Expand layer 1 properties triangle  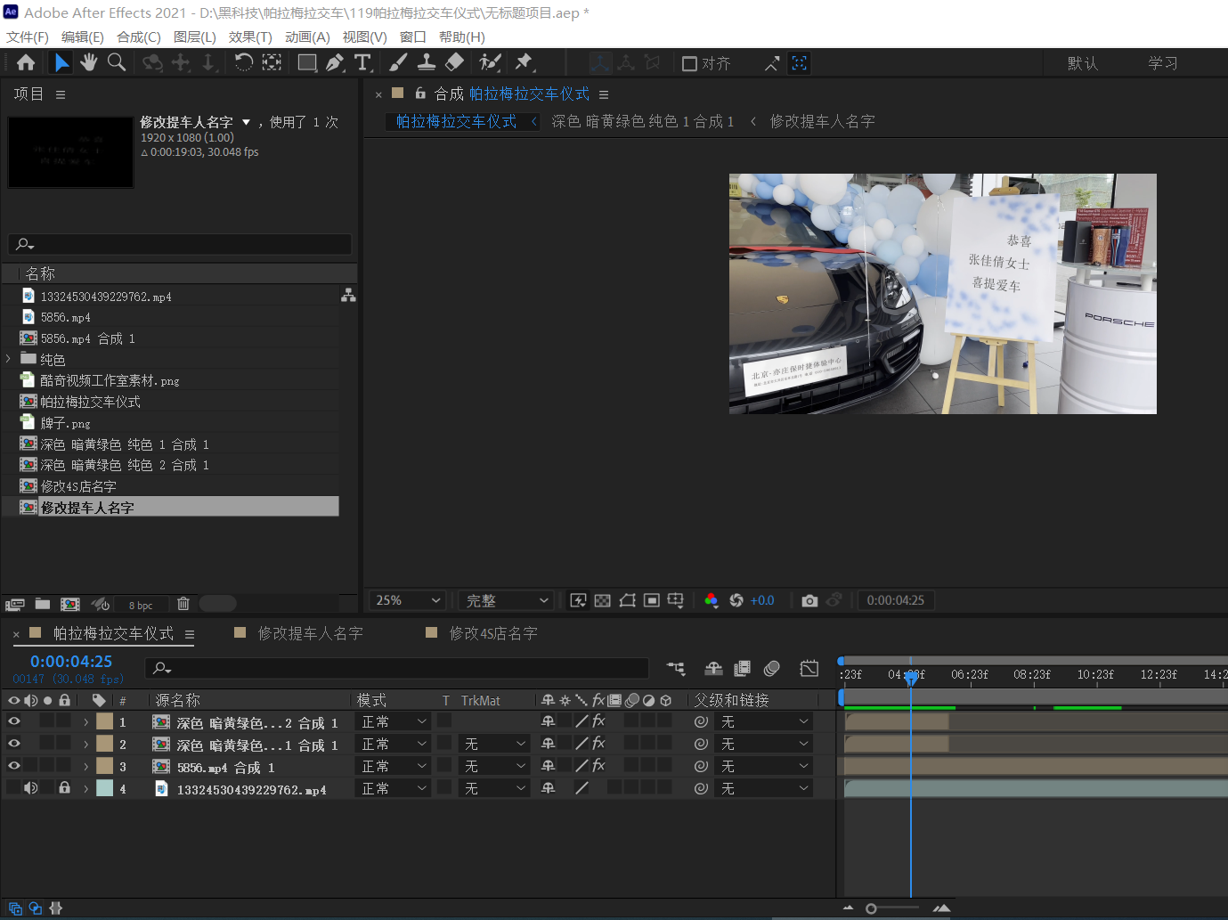pos(86,722)
